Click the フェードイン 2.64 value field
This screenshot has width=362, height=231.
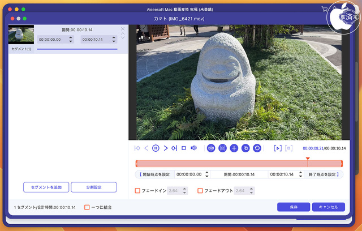click(174, 191)
